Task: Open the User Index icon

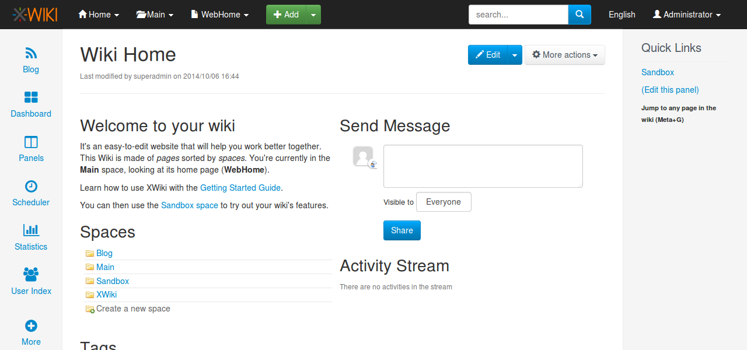Action: [31, 274]
